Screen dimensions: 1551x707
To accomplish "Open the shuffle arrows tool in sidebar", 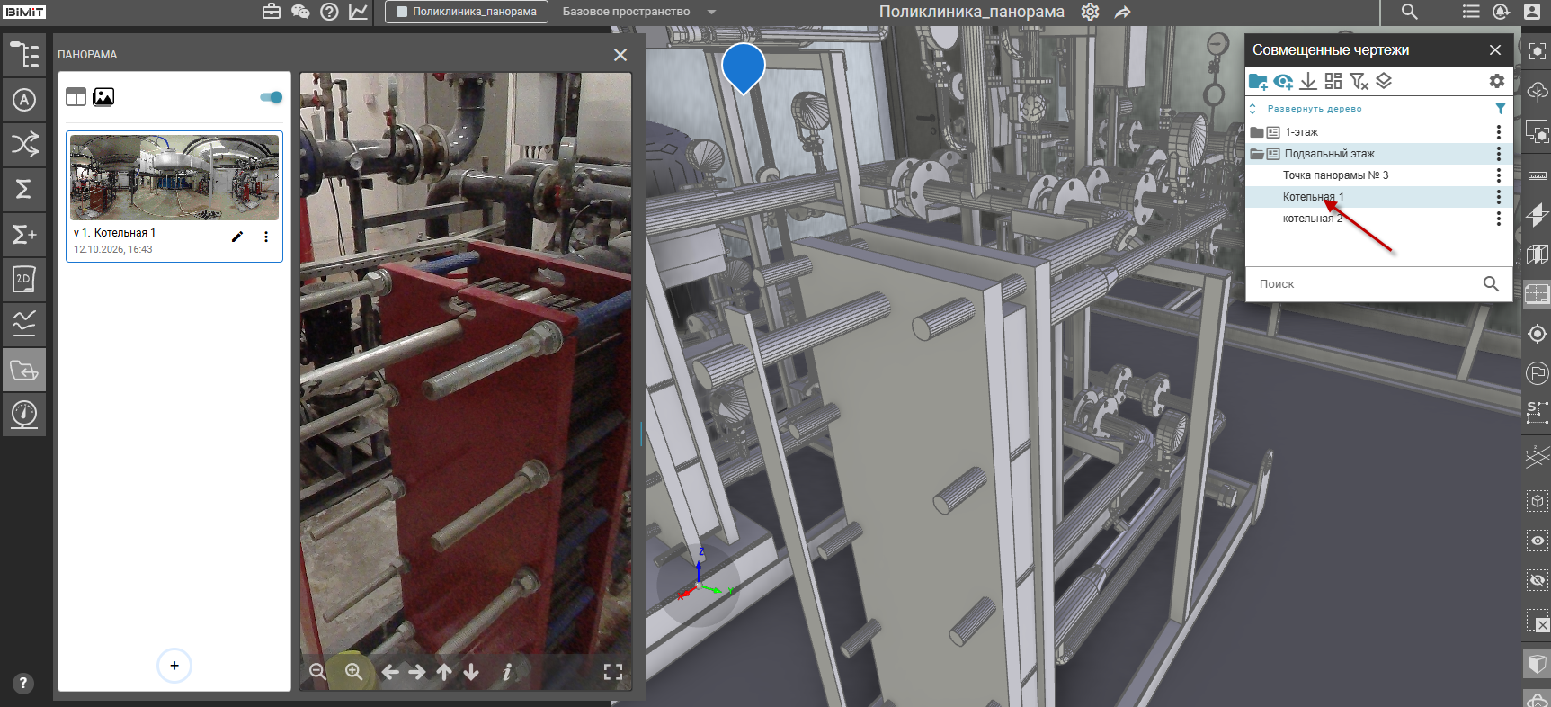I will [x=24, y=144].
